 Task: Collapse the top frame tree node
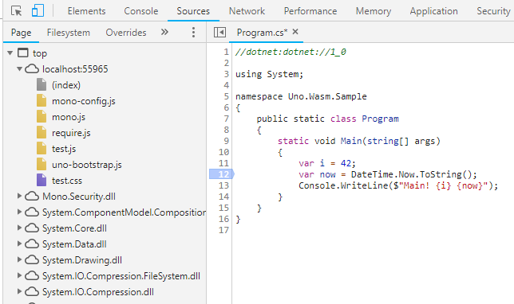tap(10, 53)
